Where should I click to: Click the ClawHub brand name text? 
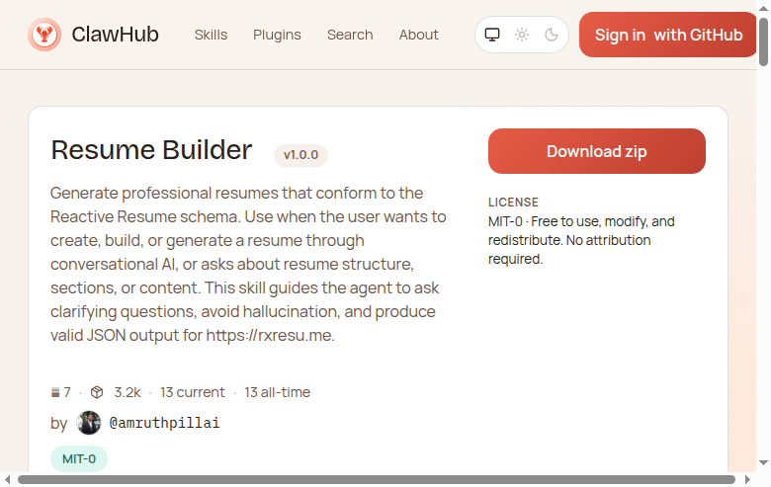(x=116, y=35)
